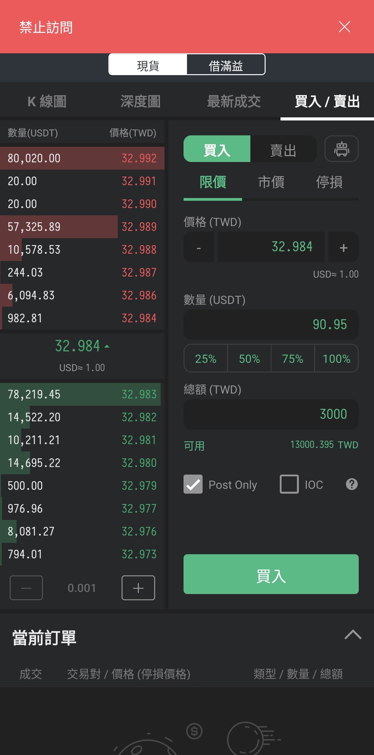Enable the IOC checkbox
The image size is (374, 755).
pyautogui.click(x=289, y=484)
